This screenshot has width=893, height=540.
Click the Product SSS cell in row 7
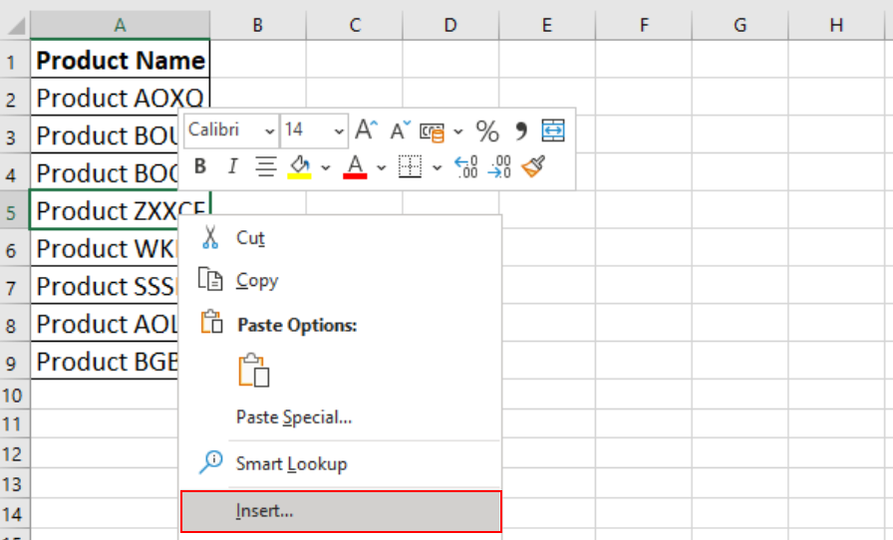point(105,286)
